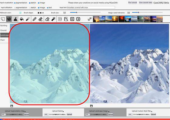Click the right arrow render button

tap(78, 19)
